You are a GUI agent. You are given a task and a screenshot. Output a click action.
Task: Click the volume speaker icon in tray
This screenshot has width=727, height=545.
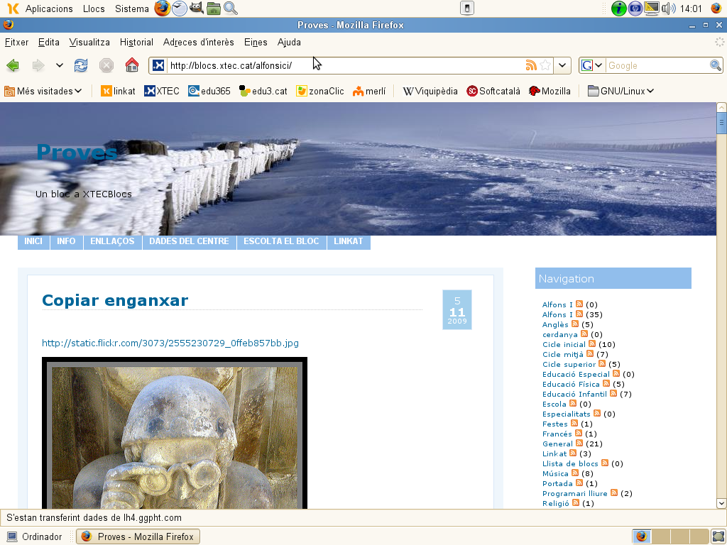[x=668, y=9]
